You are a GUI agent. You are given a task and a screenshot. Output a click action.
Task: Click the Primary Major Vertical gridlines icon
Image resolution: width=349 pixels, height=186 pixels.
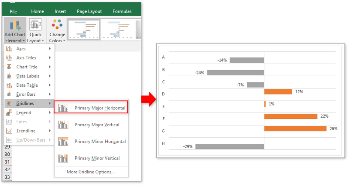(x=63, y=125)
